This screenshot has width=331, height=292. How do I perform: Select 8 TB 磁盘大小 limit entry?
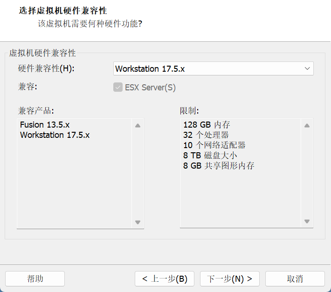[210, 156]
